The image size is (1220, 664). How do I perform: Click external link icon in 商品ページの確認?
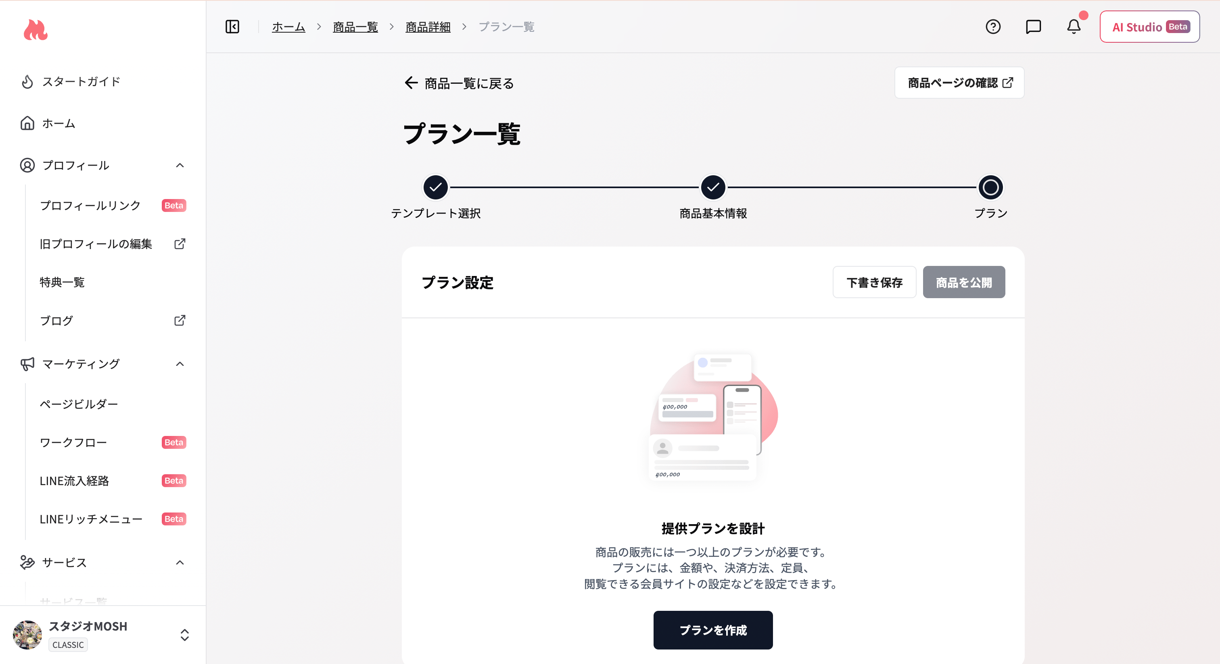[1008, 83]
